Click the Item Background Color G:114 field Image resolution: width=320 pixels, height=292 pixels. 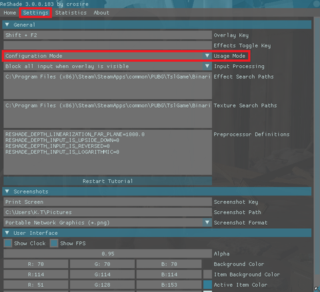point(102,275)
